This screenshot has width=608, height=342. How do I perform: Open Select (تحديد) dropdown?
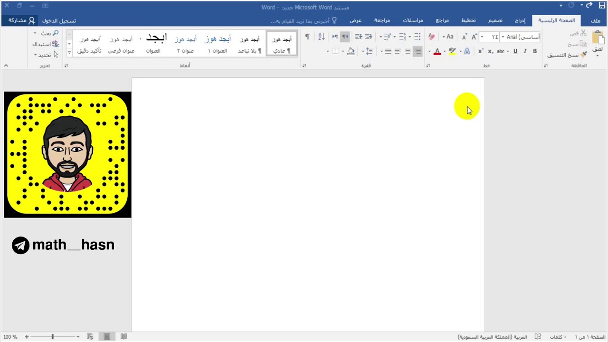(46, 55)
